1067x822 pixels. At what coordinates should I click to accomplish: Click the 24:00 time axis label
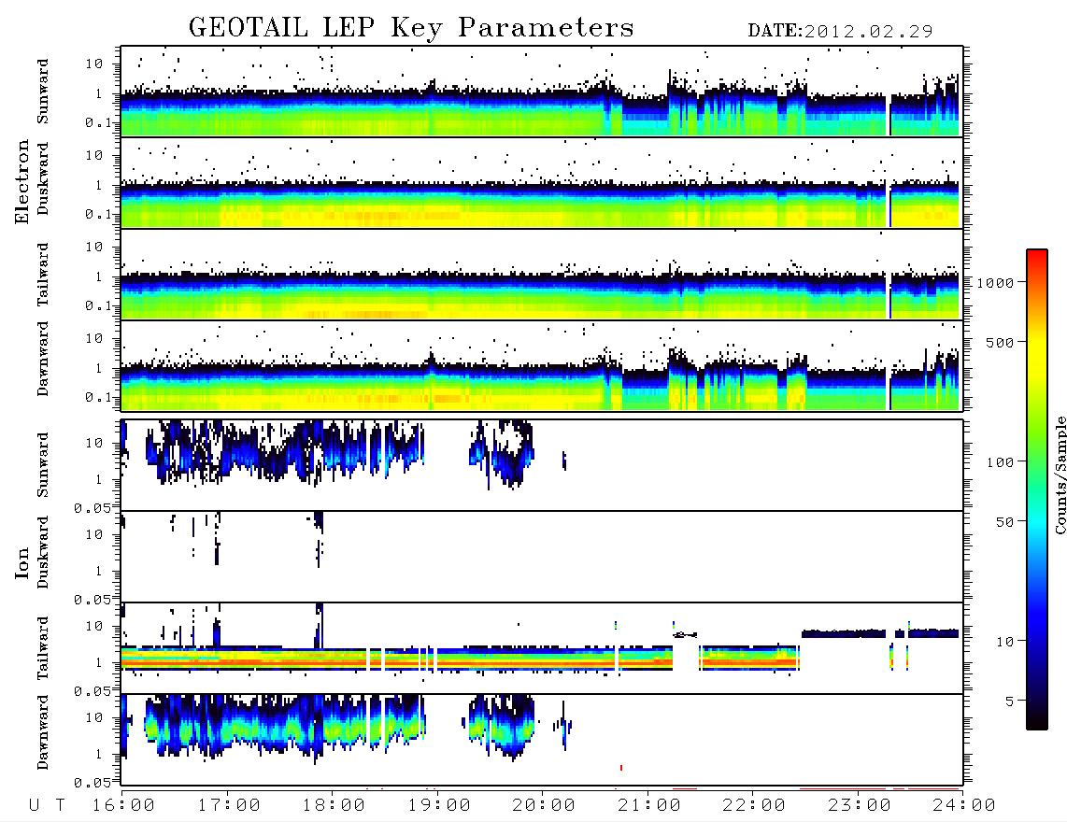(x=964, y=806)
